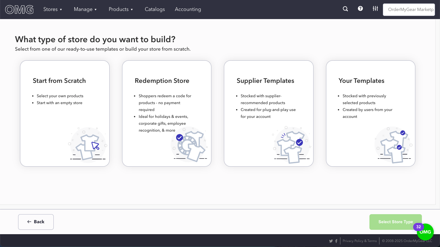This screenshot has height=247, width=440.
Task: Open the help question mark icon
Action: pos(360,9)
